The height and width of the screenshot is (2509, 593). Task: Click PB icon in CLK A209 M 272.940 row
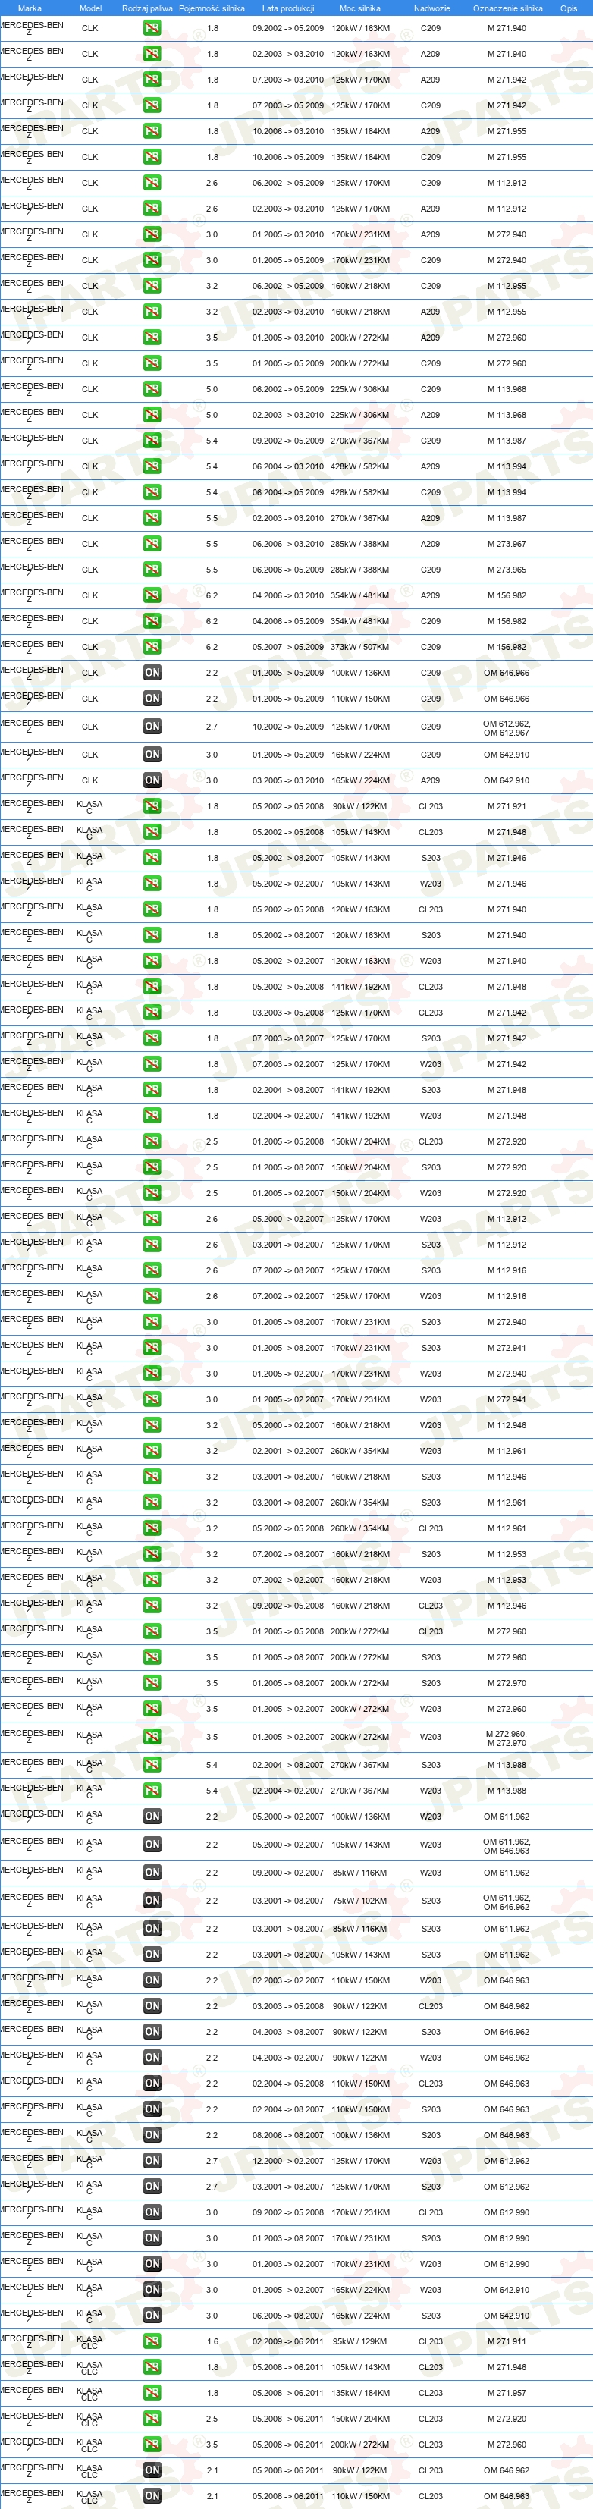pos(152,234)
